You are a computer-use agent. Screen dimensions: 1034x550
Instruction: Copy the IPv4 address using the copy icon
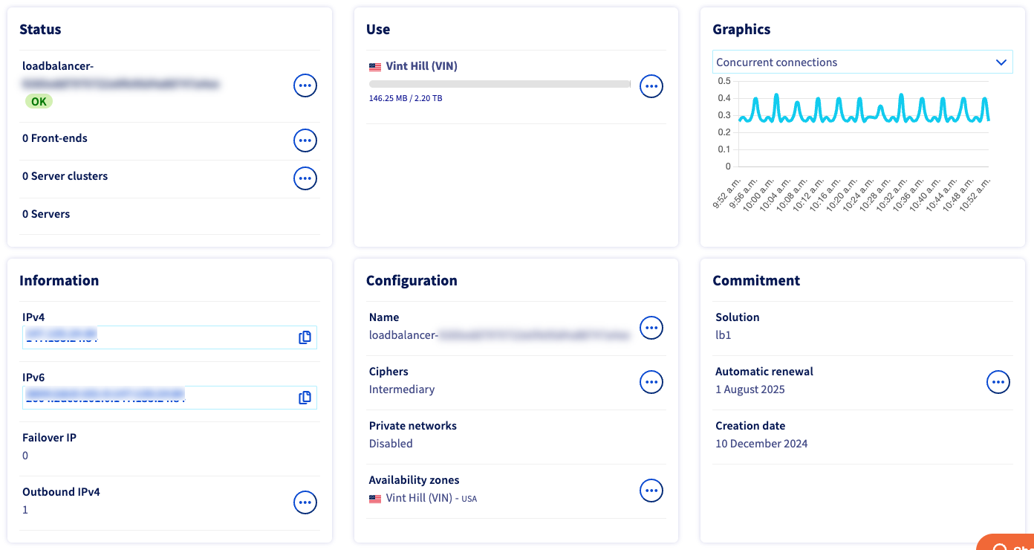coord(305,337)
